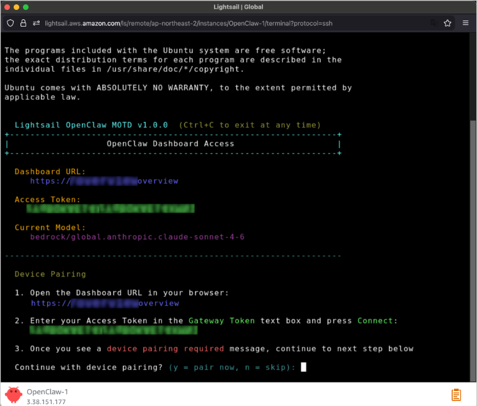The image size is (477, 406).
Task: Click the bedrock claude-sonnet-4-6 model text
Action: pyautogui.click(x=137, y=237)
